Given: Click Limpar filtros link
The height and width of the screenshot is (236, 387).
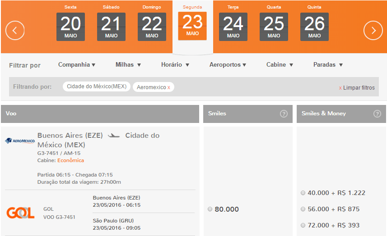Looking at the screenshot, I should tap(357, 88).
